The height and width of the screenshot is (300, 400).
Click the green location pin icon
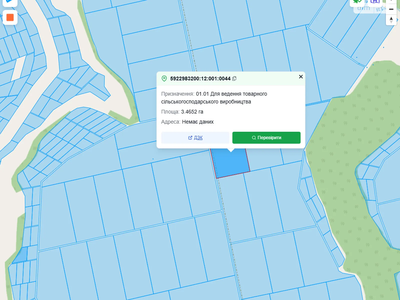point(164,78)
